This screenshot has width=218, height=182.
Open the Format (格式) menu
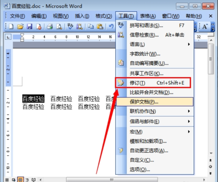[104, 16]
